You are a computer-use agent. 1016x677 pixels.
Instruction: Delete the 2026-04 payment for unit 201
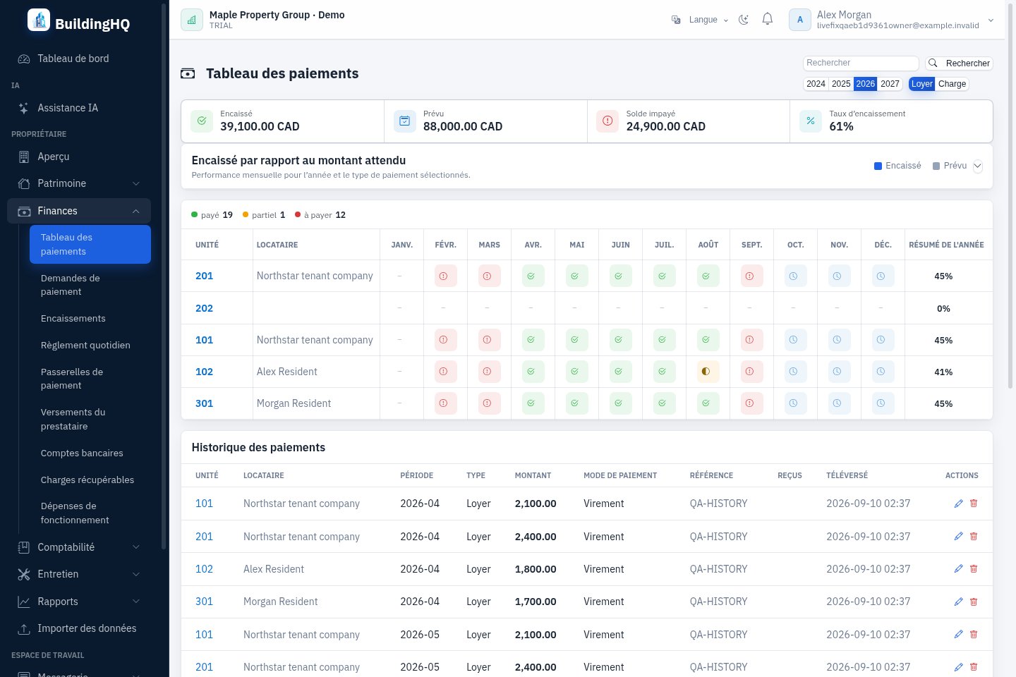[x=974, y=537]
